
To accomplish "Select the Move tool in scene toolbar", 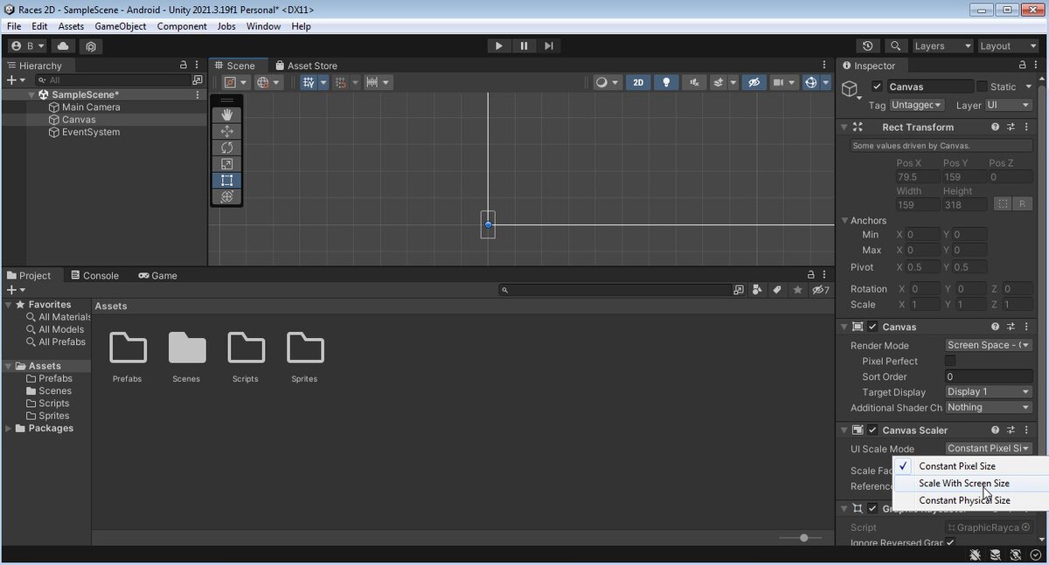I will pos(226,131).
